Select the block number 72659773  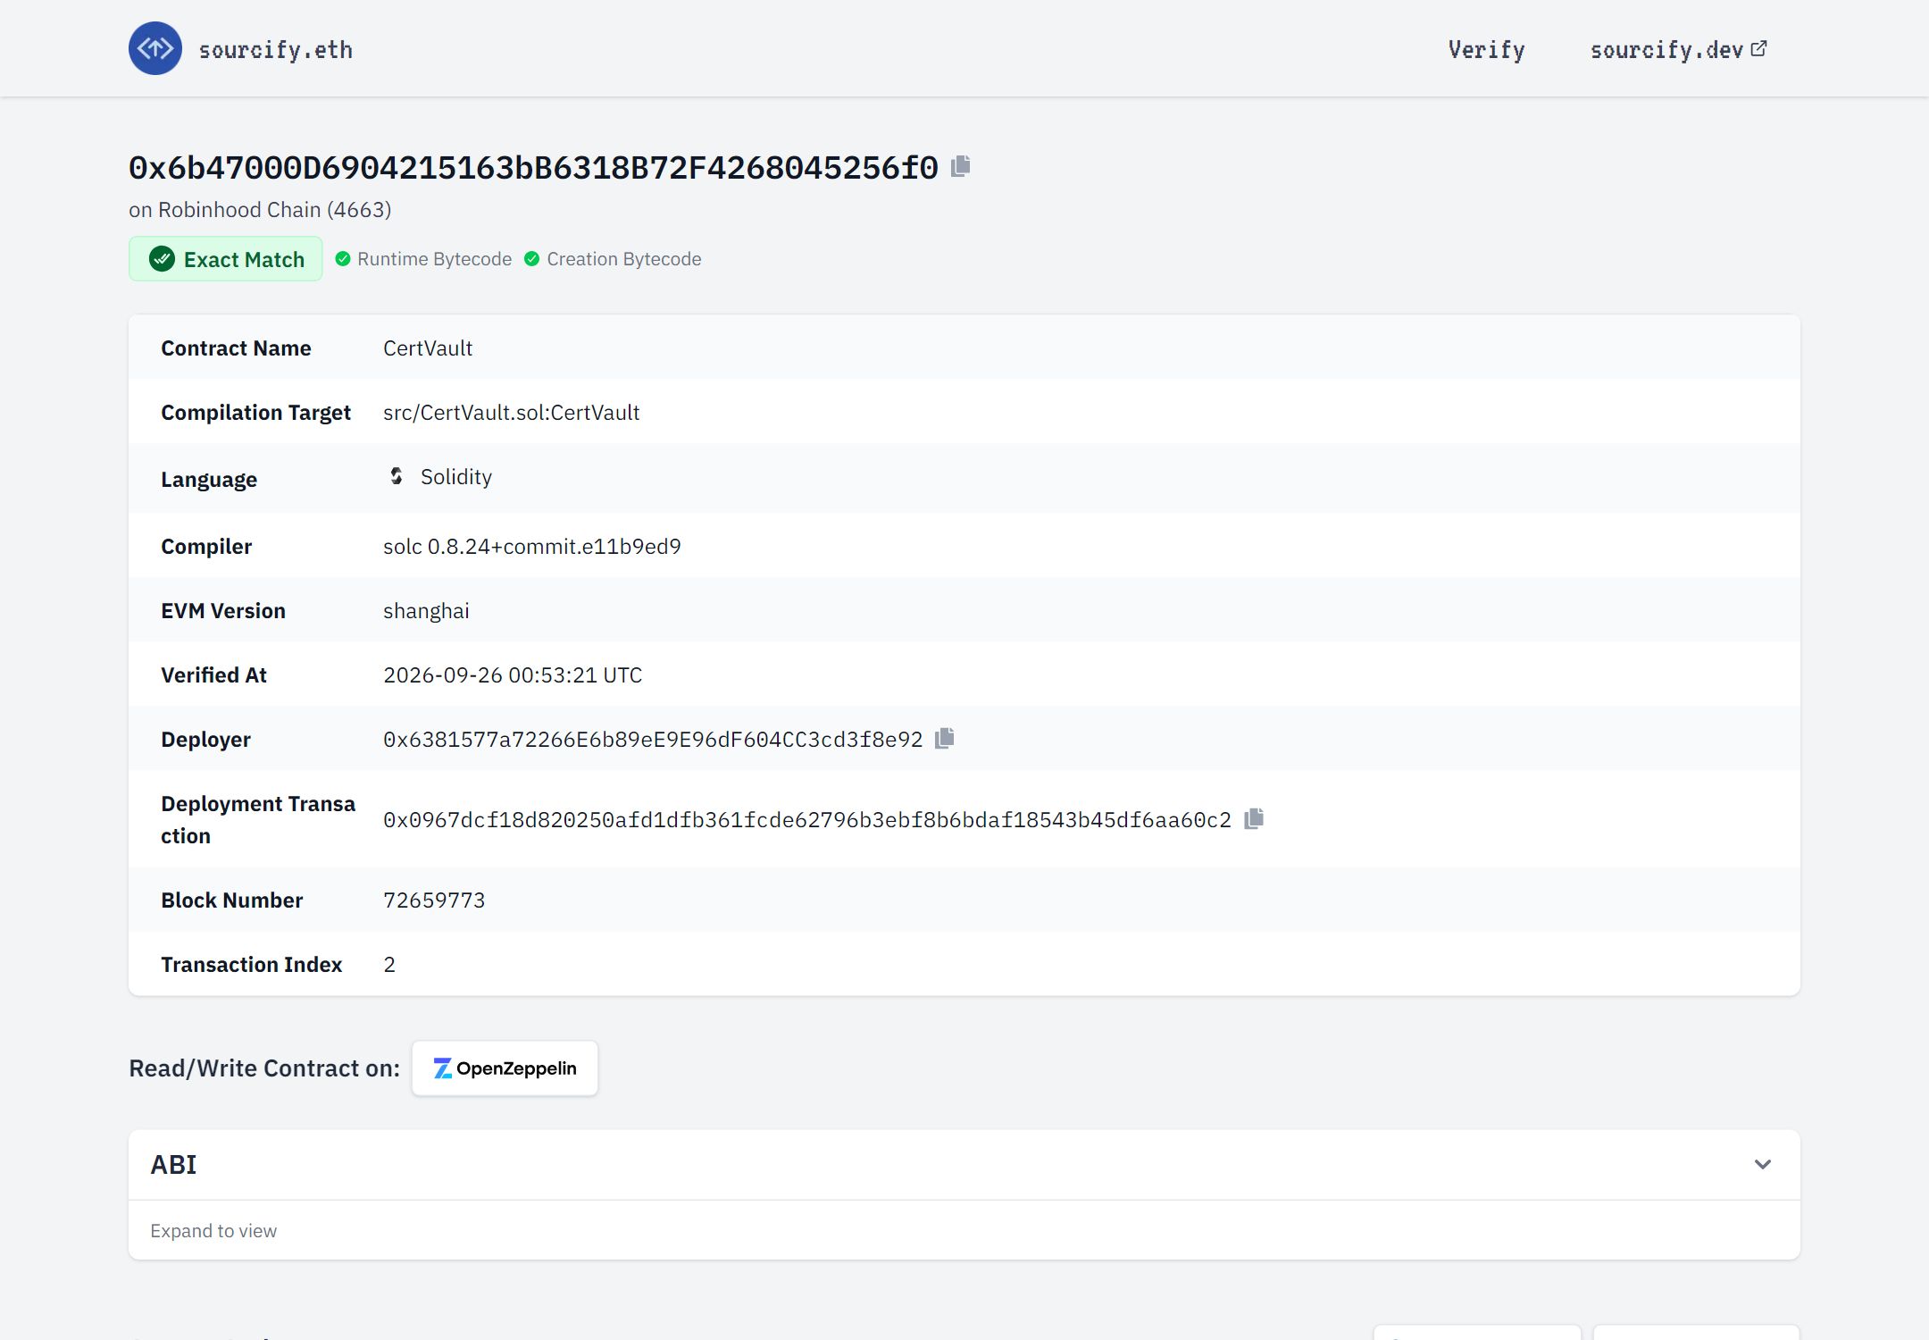coord(434,900)
